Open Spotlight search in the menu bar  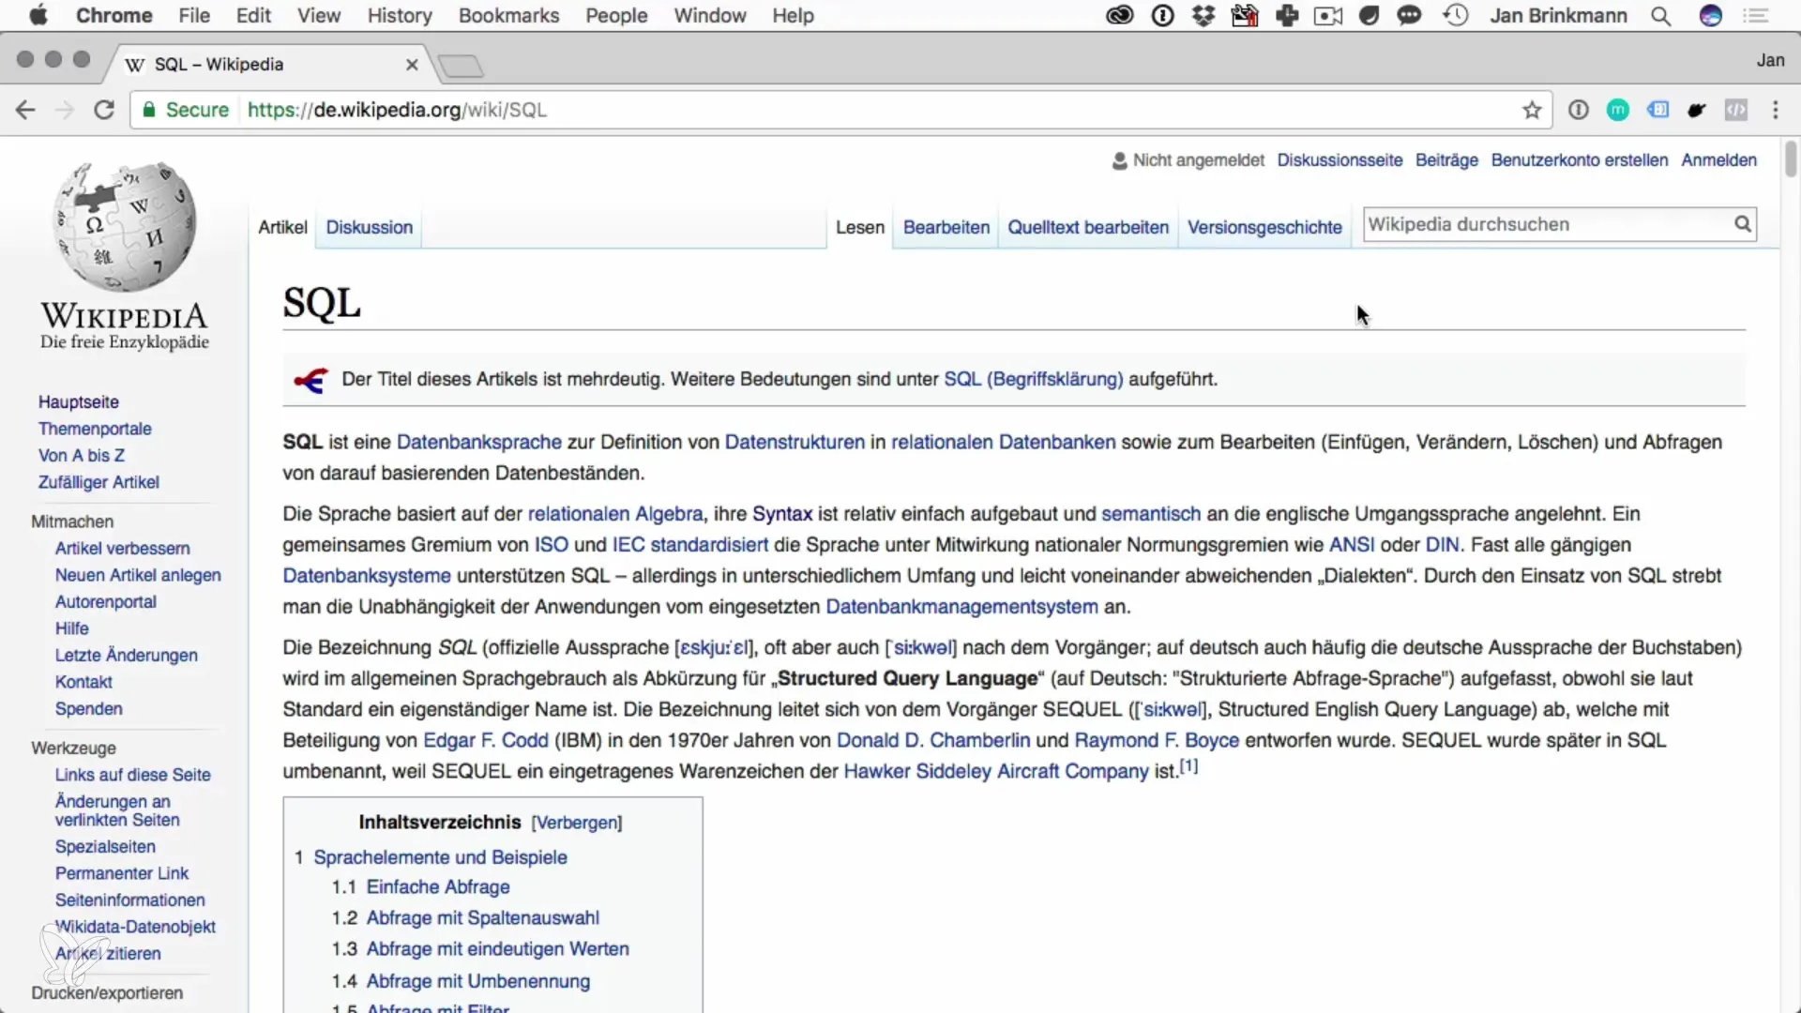pos(1660,15)
